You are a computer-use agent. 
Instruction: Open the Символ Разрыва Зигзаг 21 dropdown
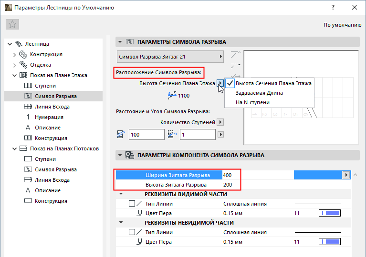pyautogui.click(x=170, y=57)
